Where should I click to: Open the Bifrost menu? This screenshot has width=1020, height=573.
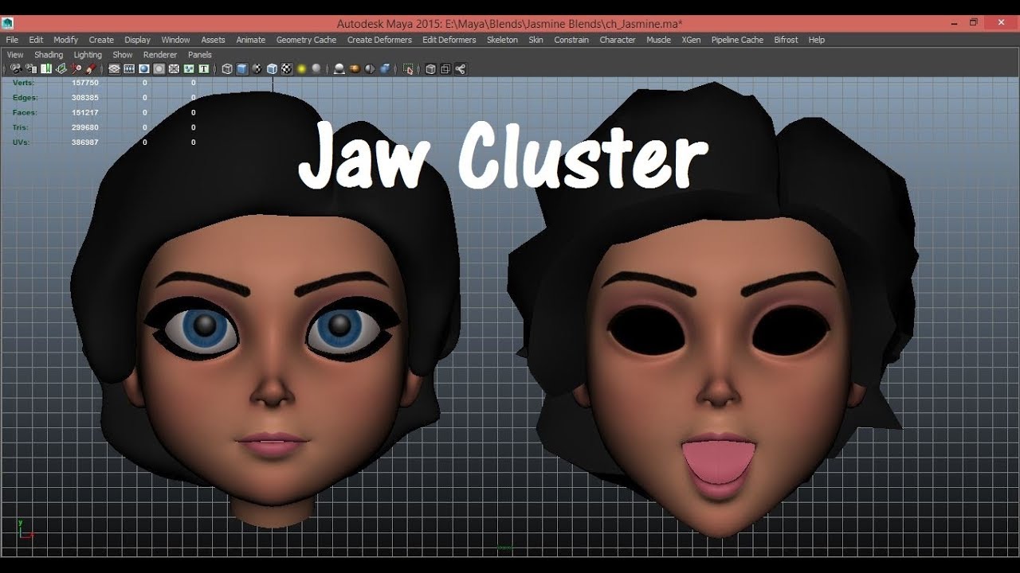(x=786, y=40)
